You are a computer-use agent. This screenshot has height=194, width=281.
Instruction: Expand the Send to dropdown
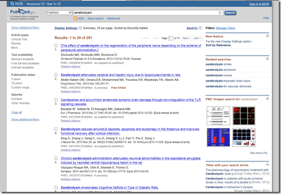(200, 28)
